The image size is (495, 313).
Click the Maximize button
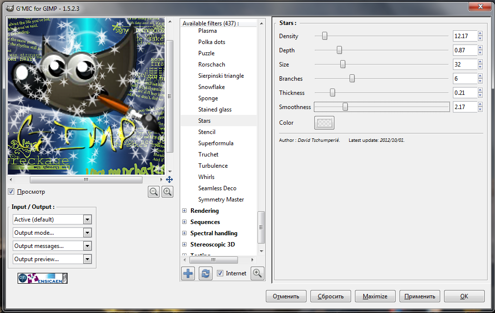pyautogui.click(x=375, y=296)
